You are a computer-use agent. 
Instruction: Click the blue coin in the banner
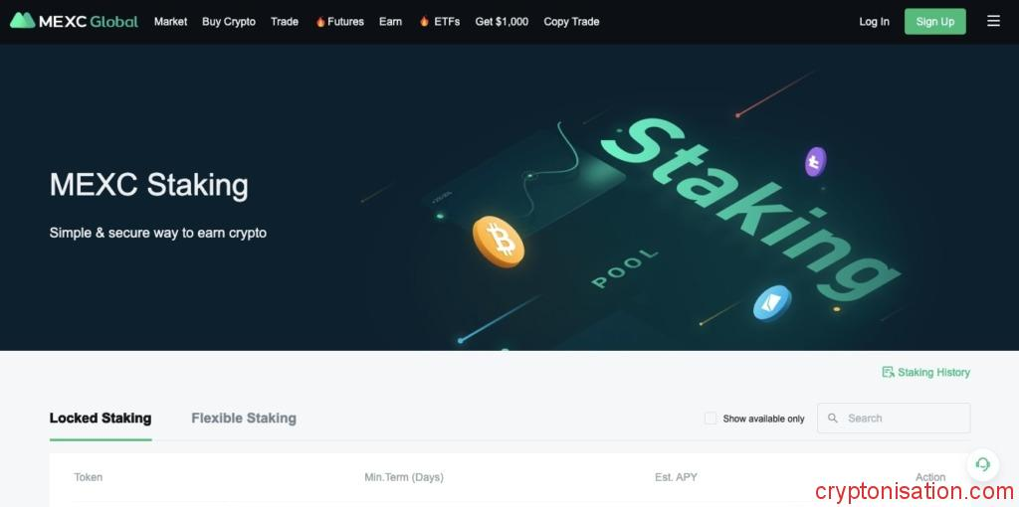pyautogui.click(x=772, y=302)
